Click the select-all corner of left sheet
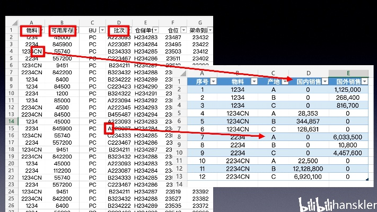 coord(14,23)
